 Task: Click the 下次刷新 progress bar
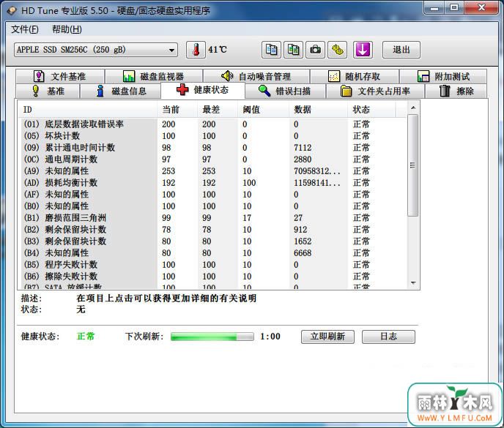pos(212,337)
